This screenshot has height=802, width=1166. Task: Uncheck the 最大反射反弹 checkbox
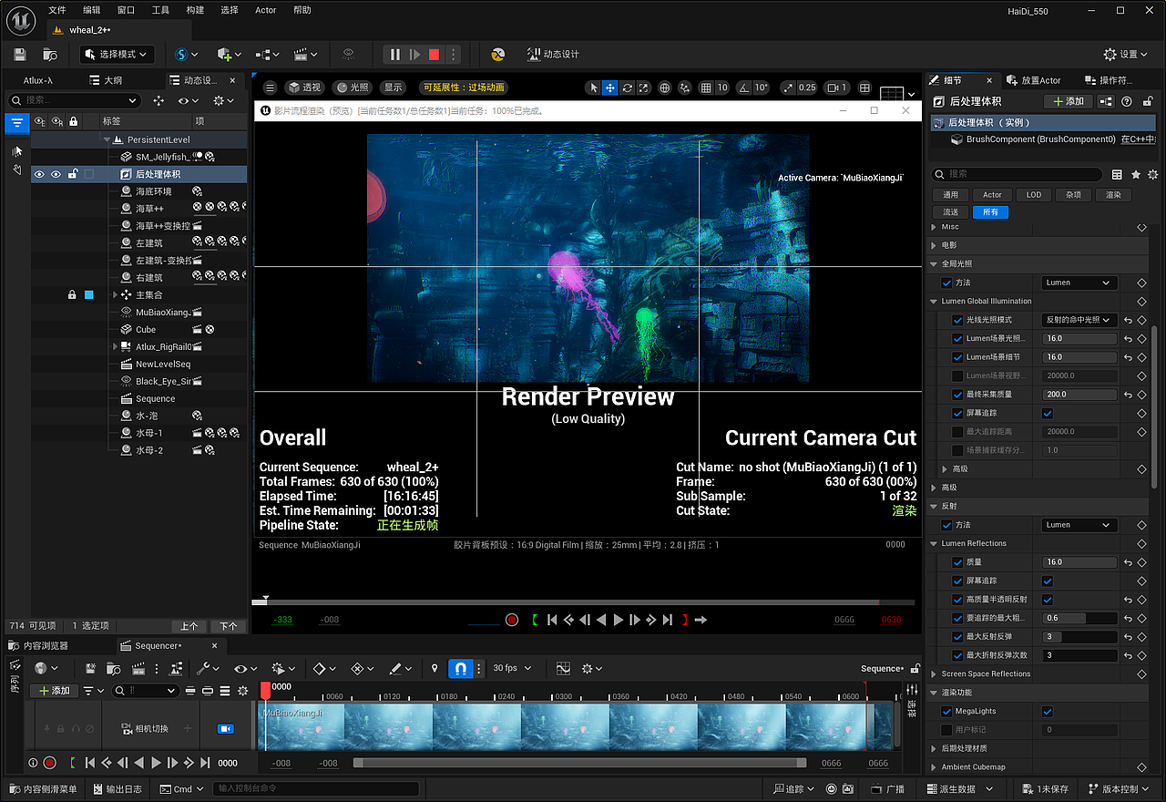[x=957, y=637]
